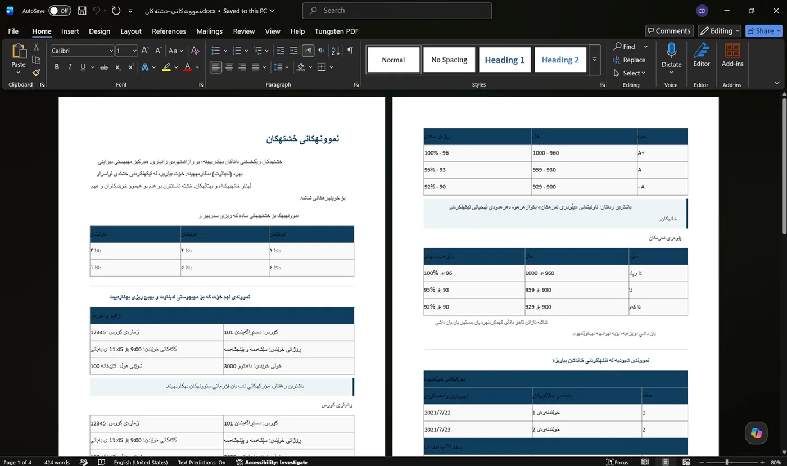Click Accessibility: Investigate in status bar

[272, 462]
